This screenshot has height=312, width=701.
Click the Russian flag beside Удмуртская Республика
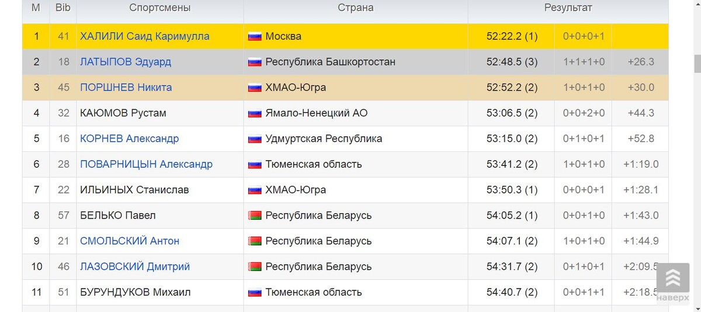254,139
